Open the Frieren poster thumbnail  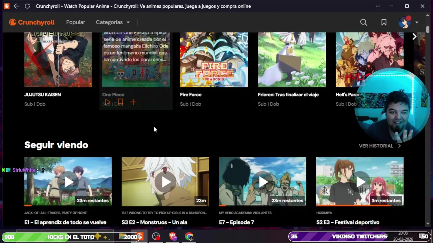click(x=292, y=60)
